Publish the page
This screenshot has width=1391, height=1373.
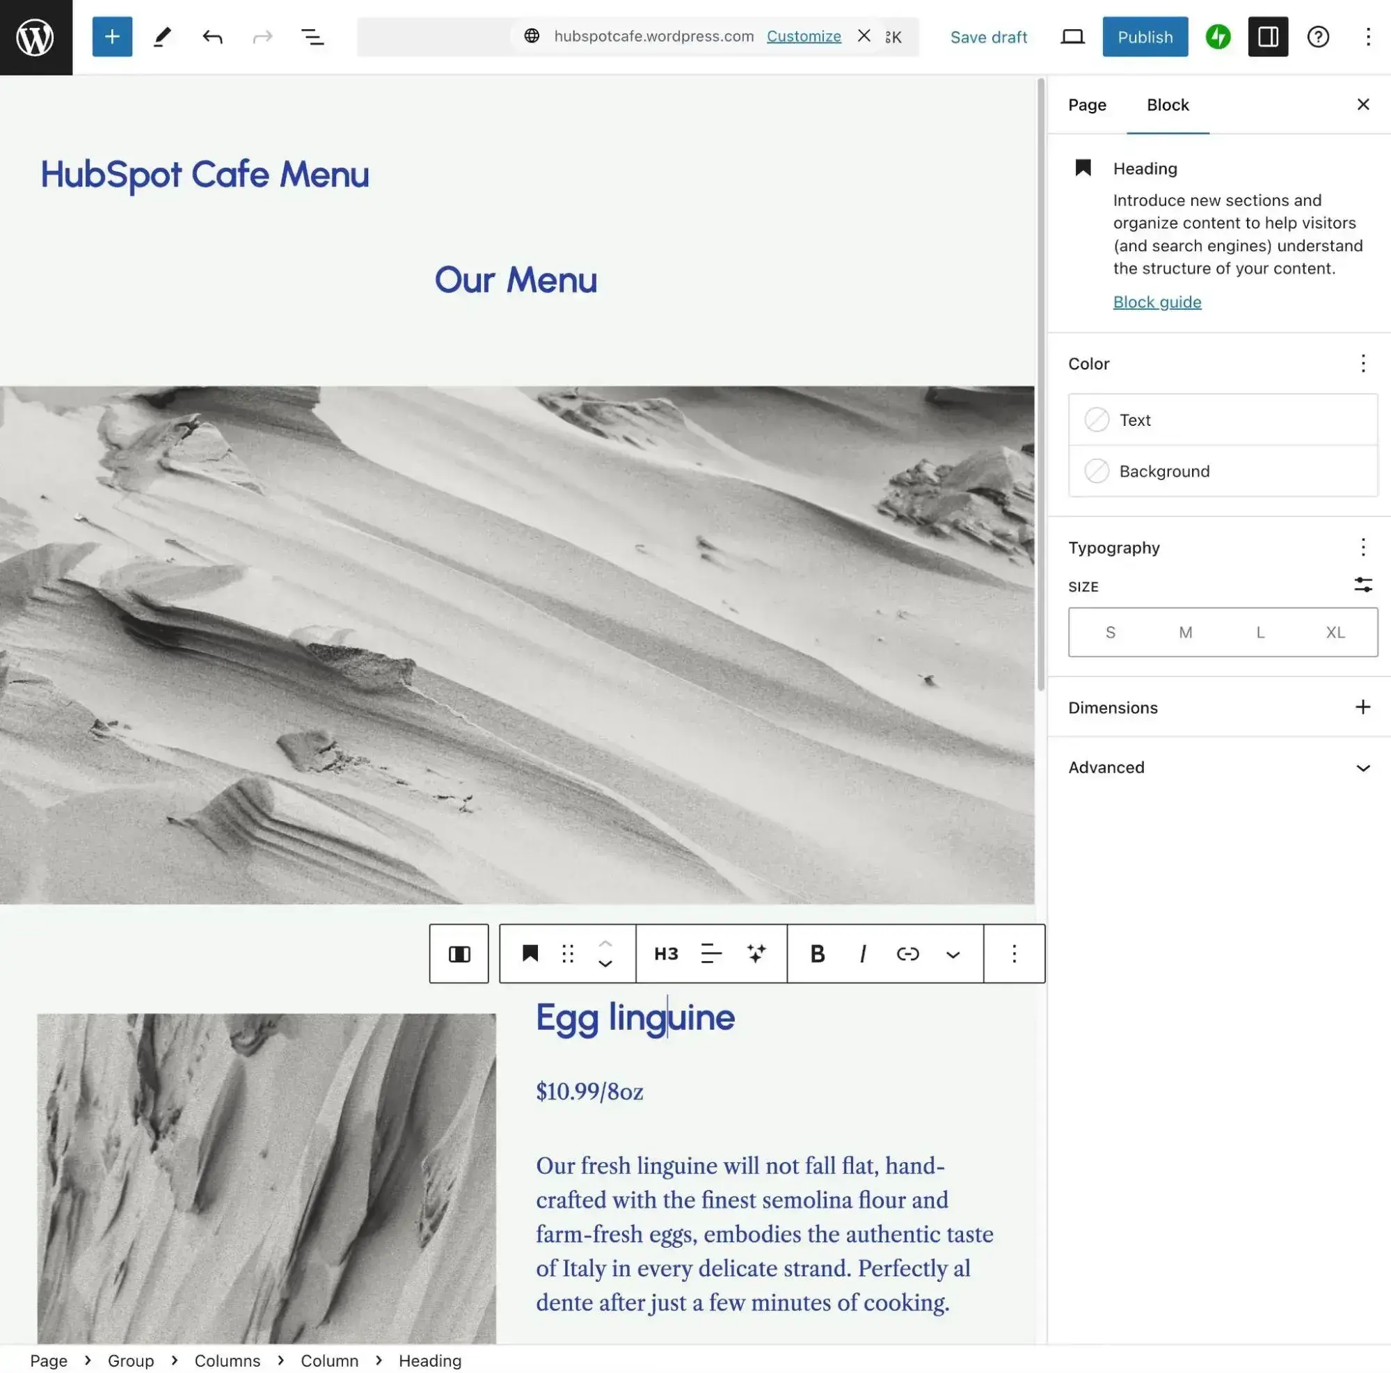[x=1145, y=37]
